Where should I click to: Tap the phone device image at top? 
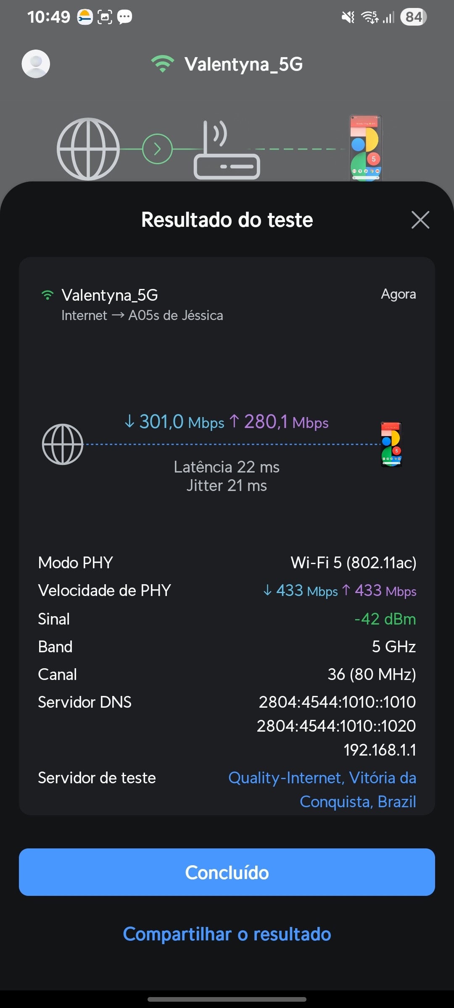tap(366, 148)
